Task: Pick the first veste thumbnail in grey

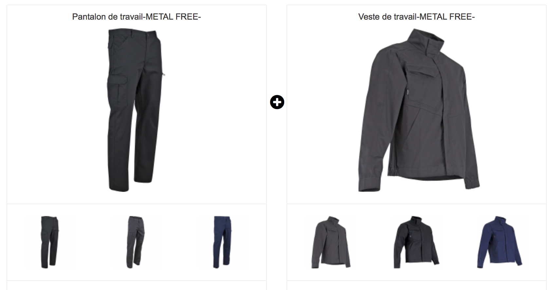Action: [x=330, y=242]
